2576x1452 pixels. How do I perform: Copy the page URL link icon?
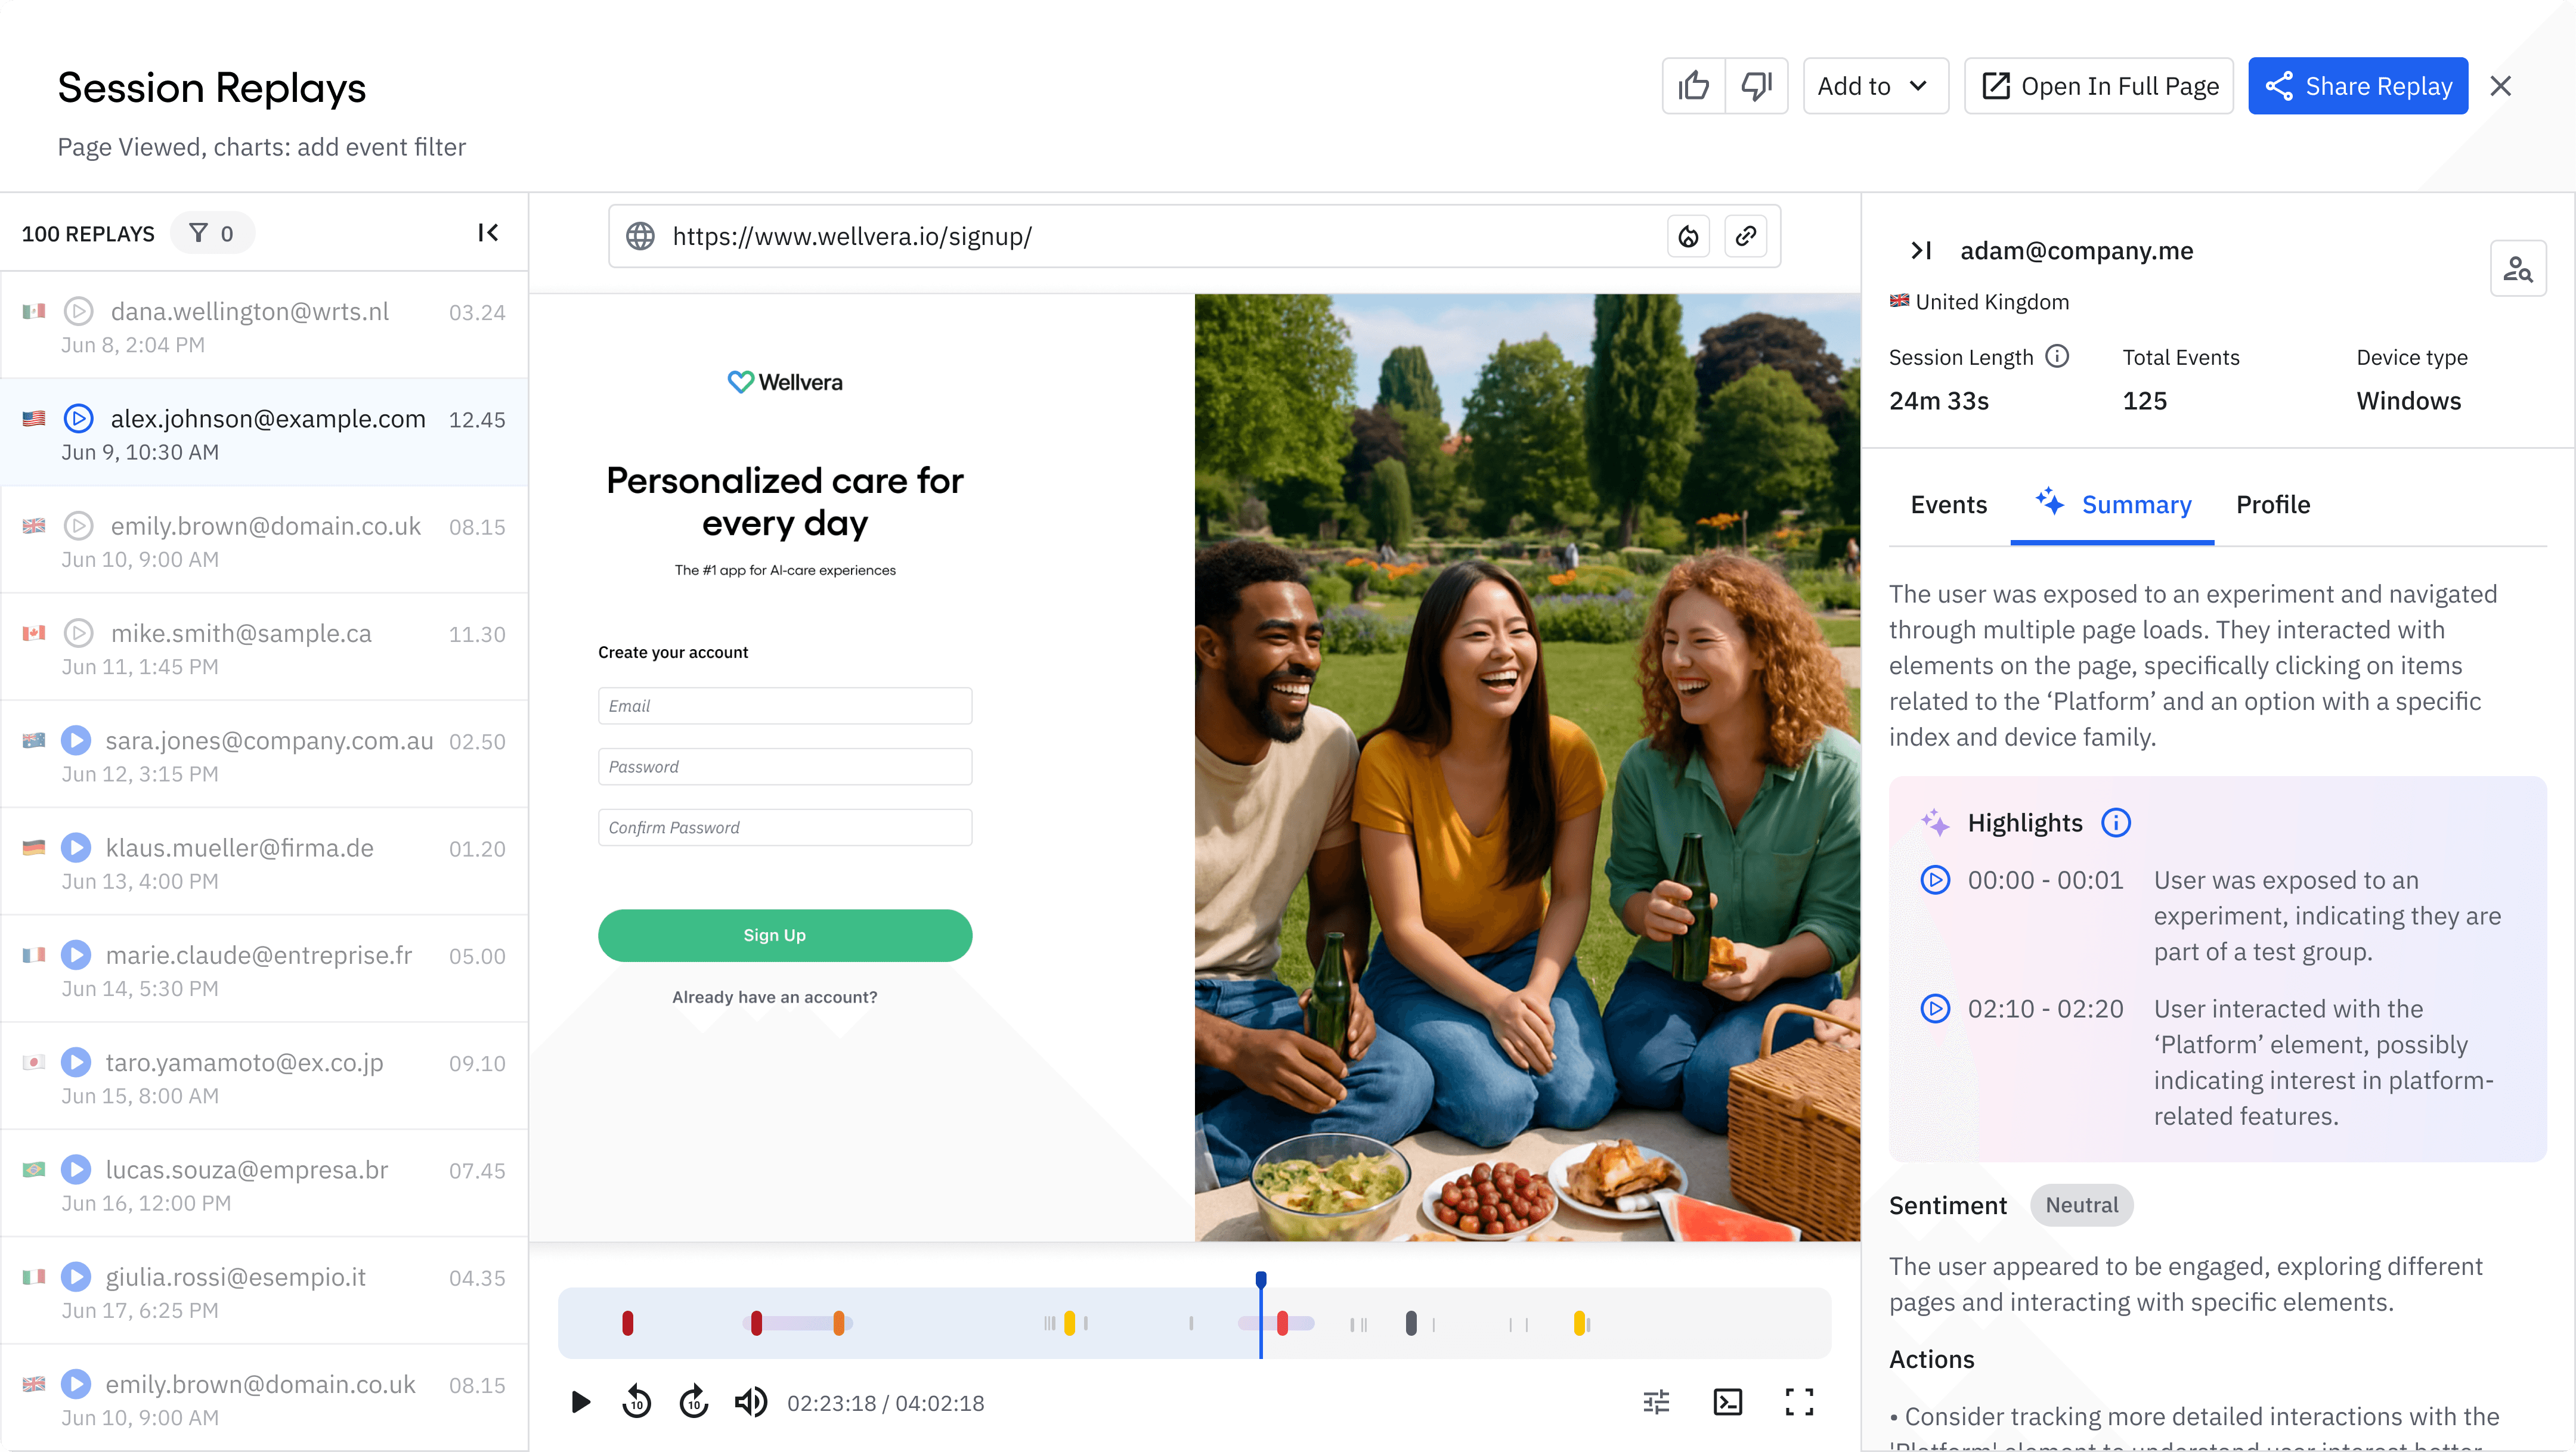1746,236
